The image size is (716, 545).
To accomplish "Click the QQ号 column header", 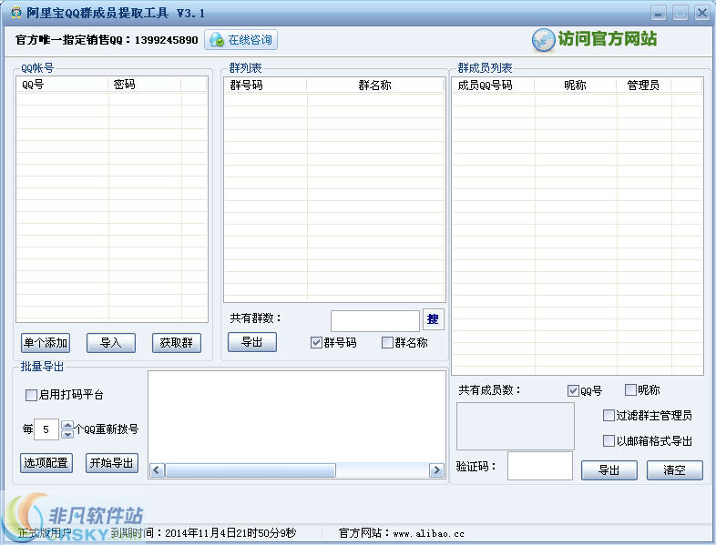I will click(63, 85).
